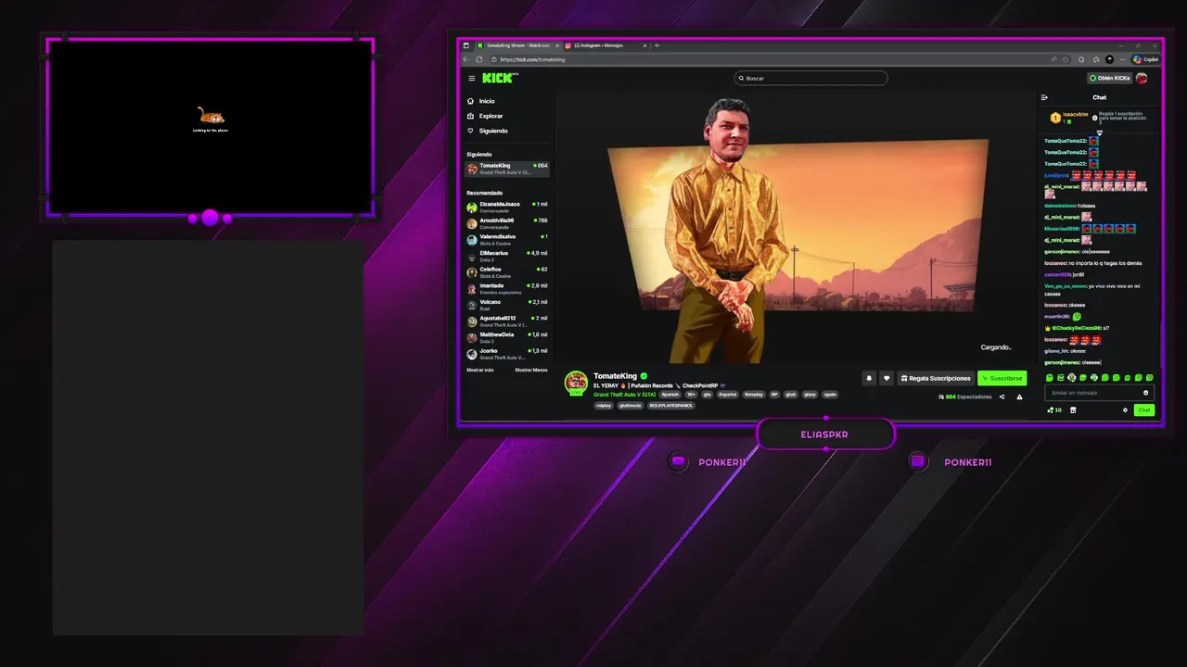Share the stream with the share icon
1187x667 pixels.
tap(1002, 396)
